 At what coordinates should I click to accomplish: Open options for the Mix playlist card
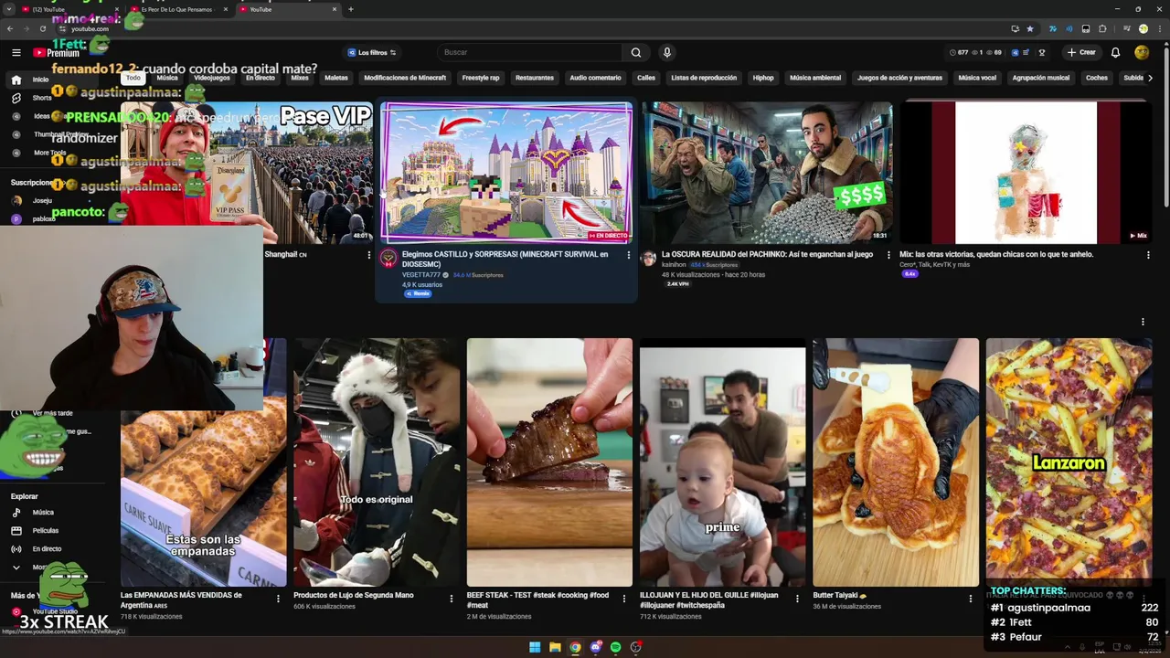pos(1148,255)
